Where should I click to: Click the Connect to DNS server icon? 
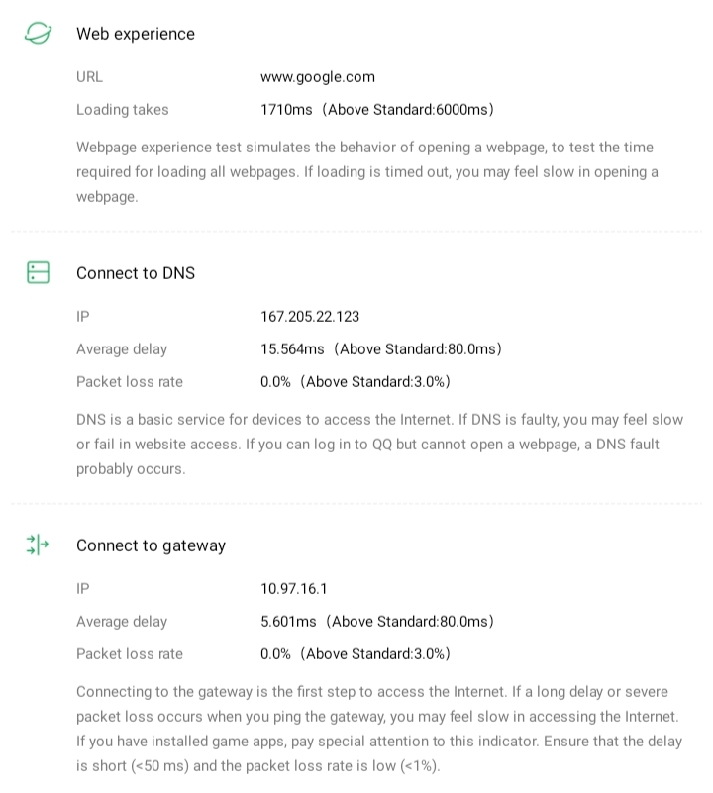tap(38, 273)
